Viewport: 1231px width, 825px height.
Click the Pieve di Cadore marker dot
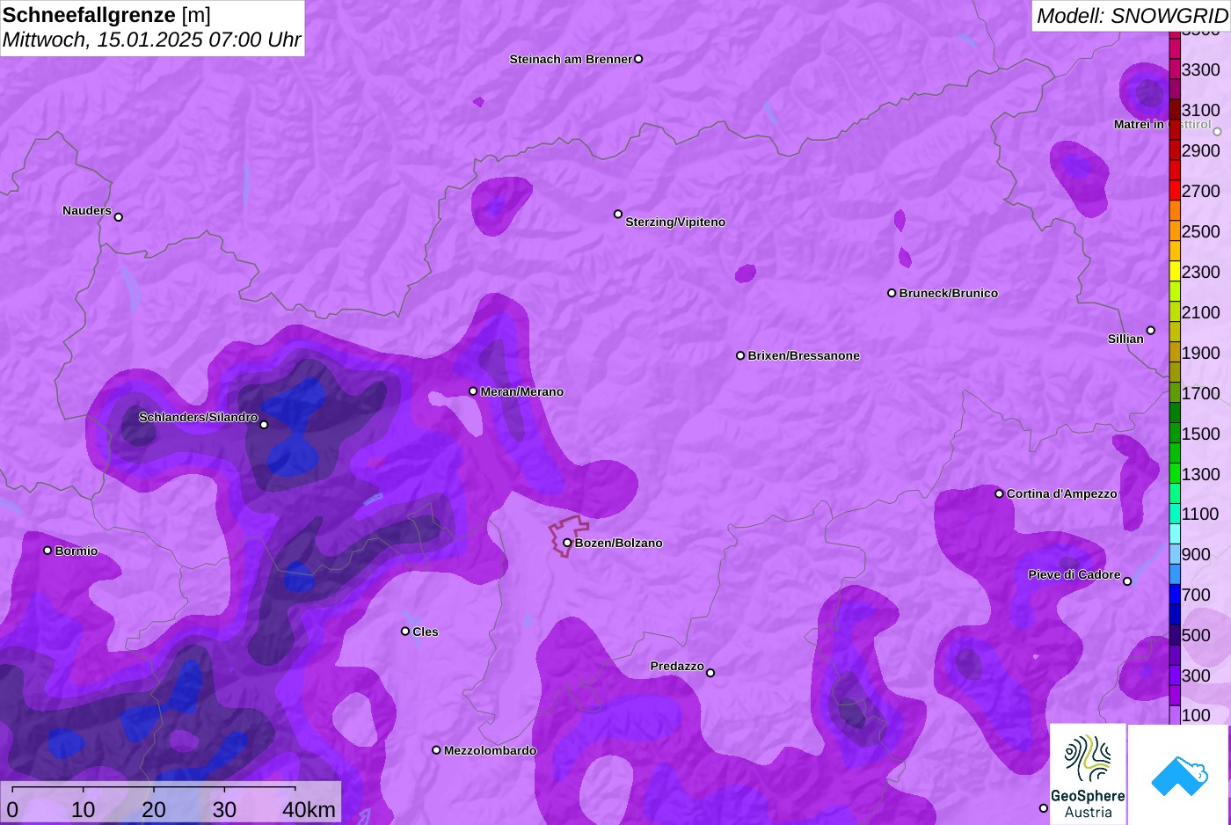(1127, 581)
